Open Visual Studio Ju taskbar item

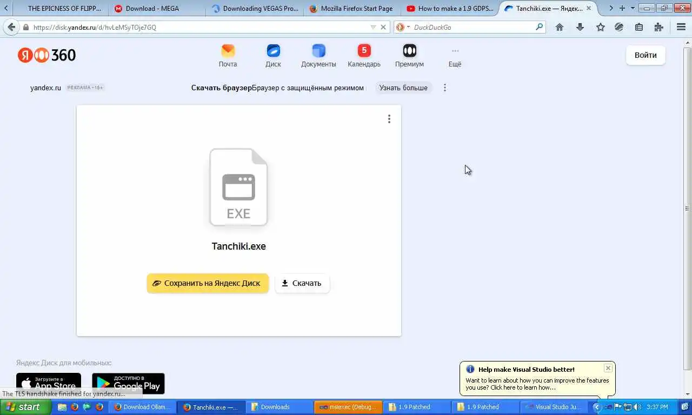pyautogui.click(x=554, y=407)
